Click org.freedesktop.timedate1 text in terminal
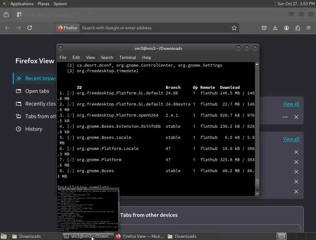This screenshot has height=240, width=316. [107, 71]
